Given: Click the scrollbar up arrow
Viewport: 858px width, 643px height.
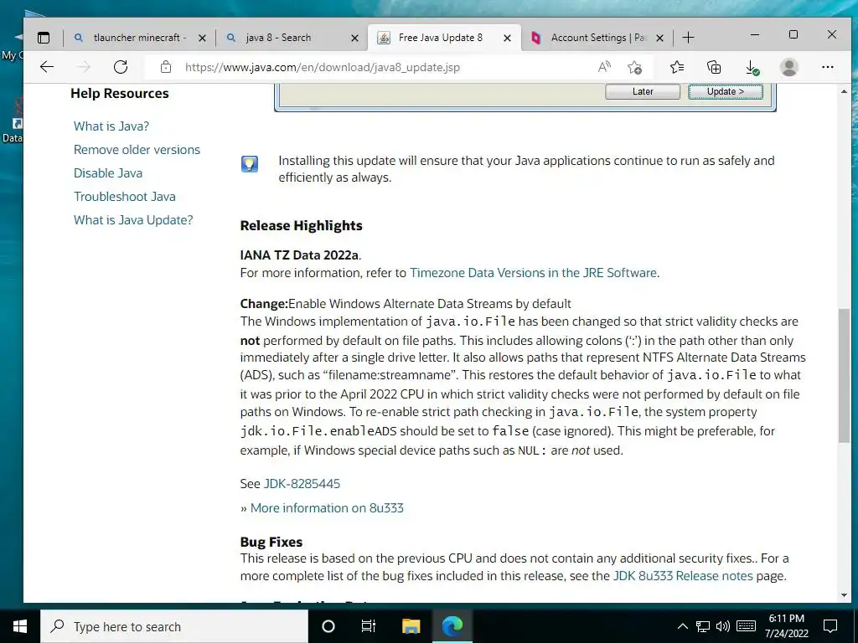Looking at the screenshot, I should 844,92.
